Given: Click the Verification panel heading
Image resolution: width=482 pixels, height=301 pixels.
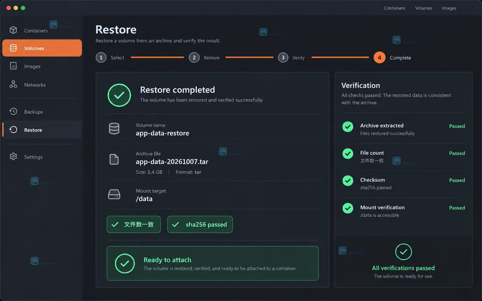Looking at the screenshot, I should (361, 86).
